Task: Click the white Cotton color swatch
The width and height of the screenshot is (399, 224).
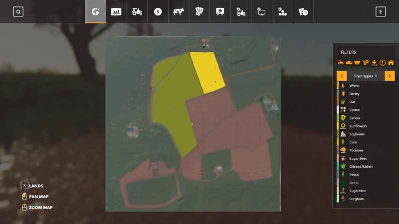Action: click(x=338, y=110)
